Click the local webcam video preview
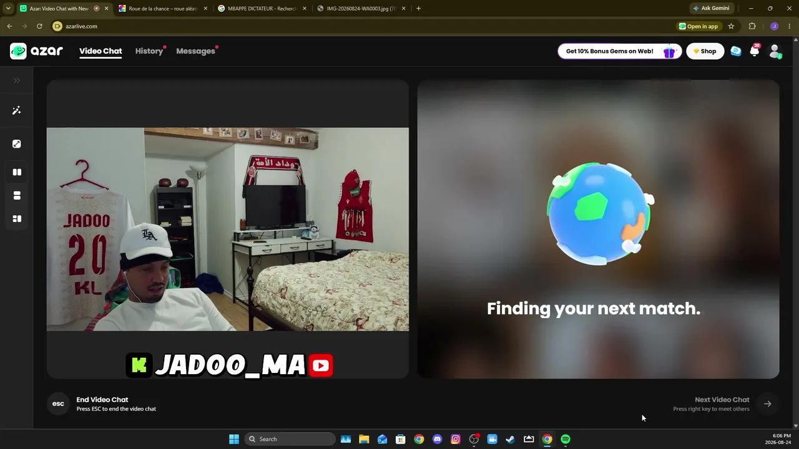799x449 pixels. point(228,229)
